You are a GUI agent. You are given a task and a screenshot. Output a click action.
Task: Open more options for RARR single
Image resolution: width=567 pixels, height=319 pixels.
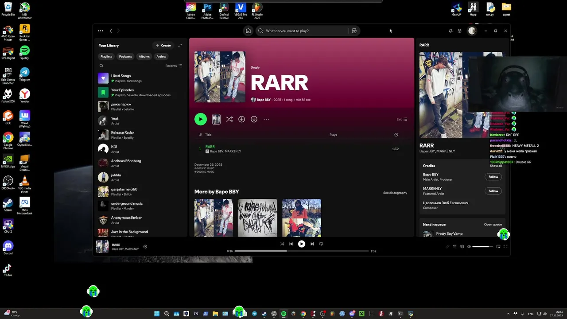pyautogui.click(x=266, y=119)
